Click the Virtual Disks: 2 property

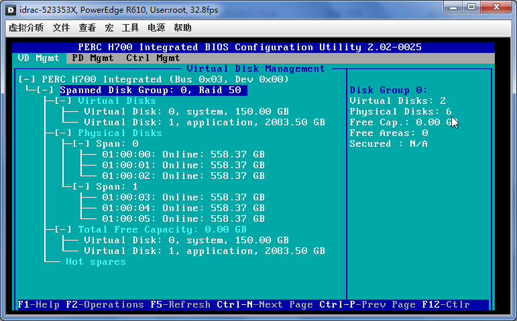[398, 101]
